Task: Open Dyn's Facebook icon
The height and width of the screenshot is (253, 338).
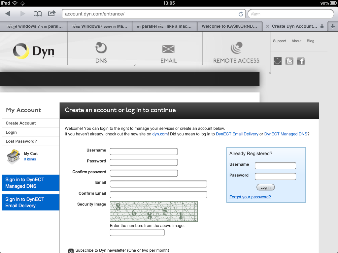Action: click(301, 61)
